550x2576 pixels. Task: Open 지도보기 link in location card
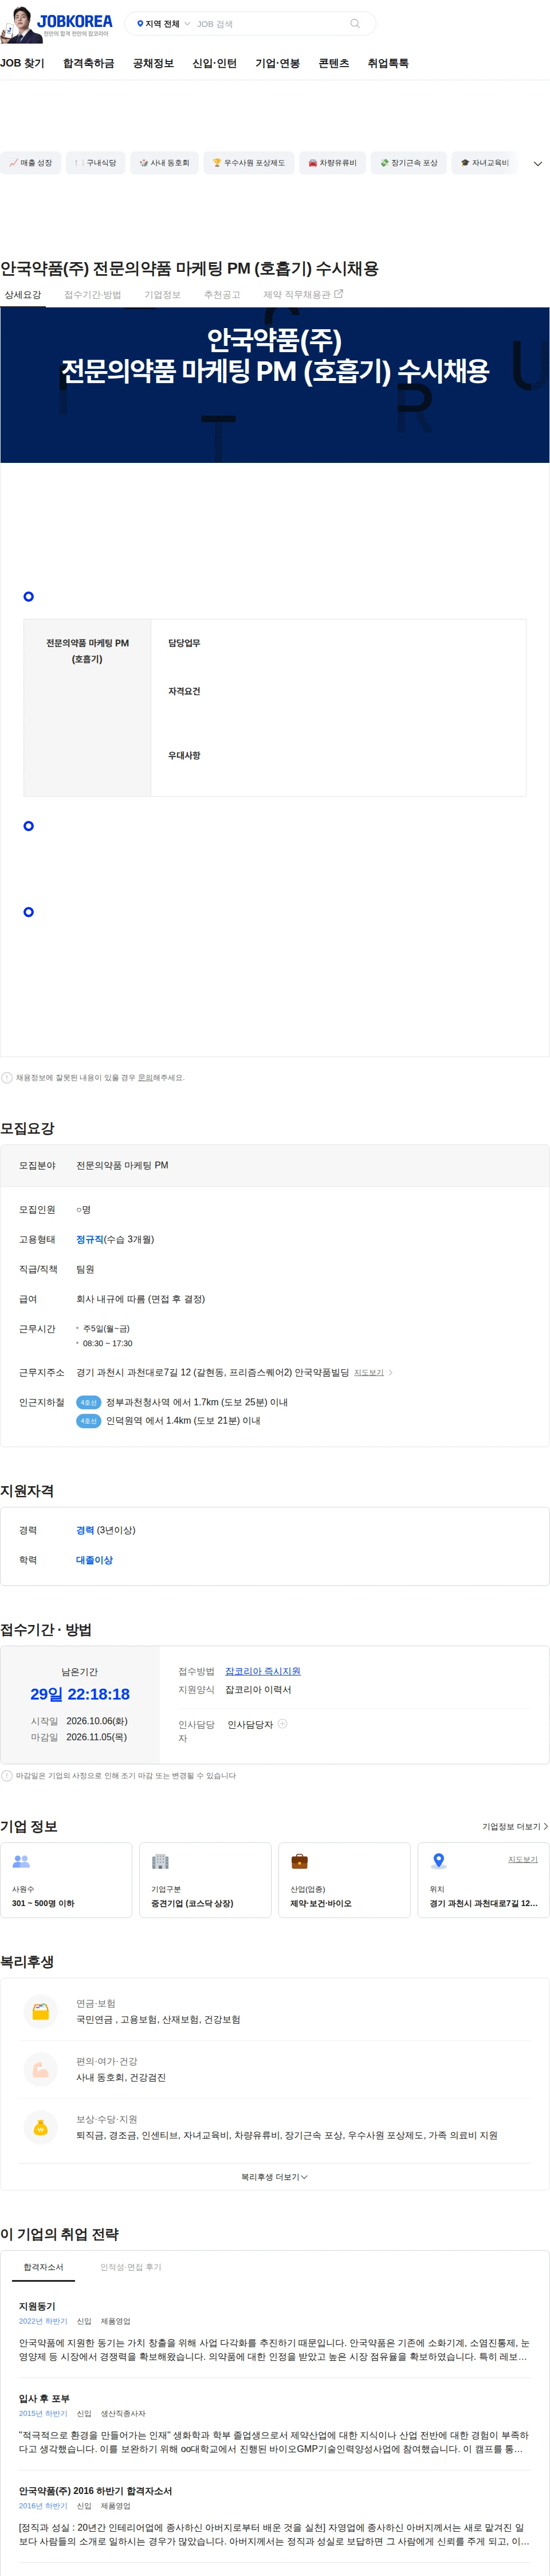[x=523, y=1860]
